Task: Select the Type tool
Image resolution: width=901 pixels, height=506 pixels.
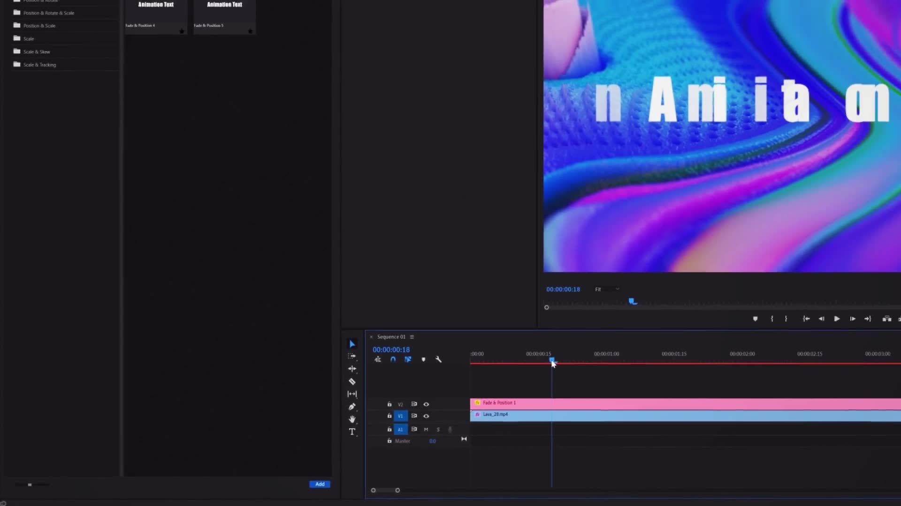Action: pos(352,432)
